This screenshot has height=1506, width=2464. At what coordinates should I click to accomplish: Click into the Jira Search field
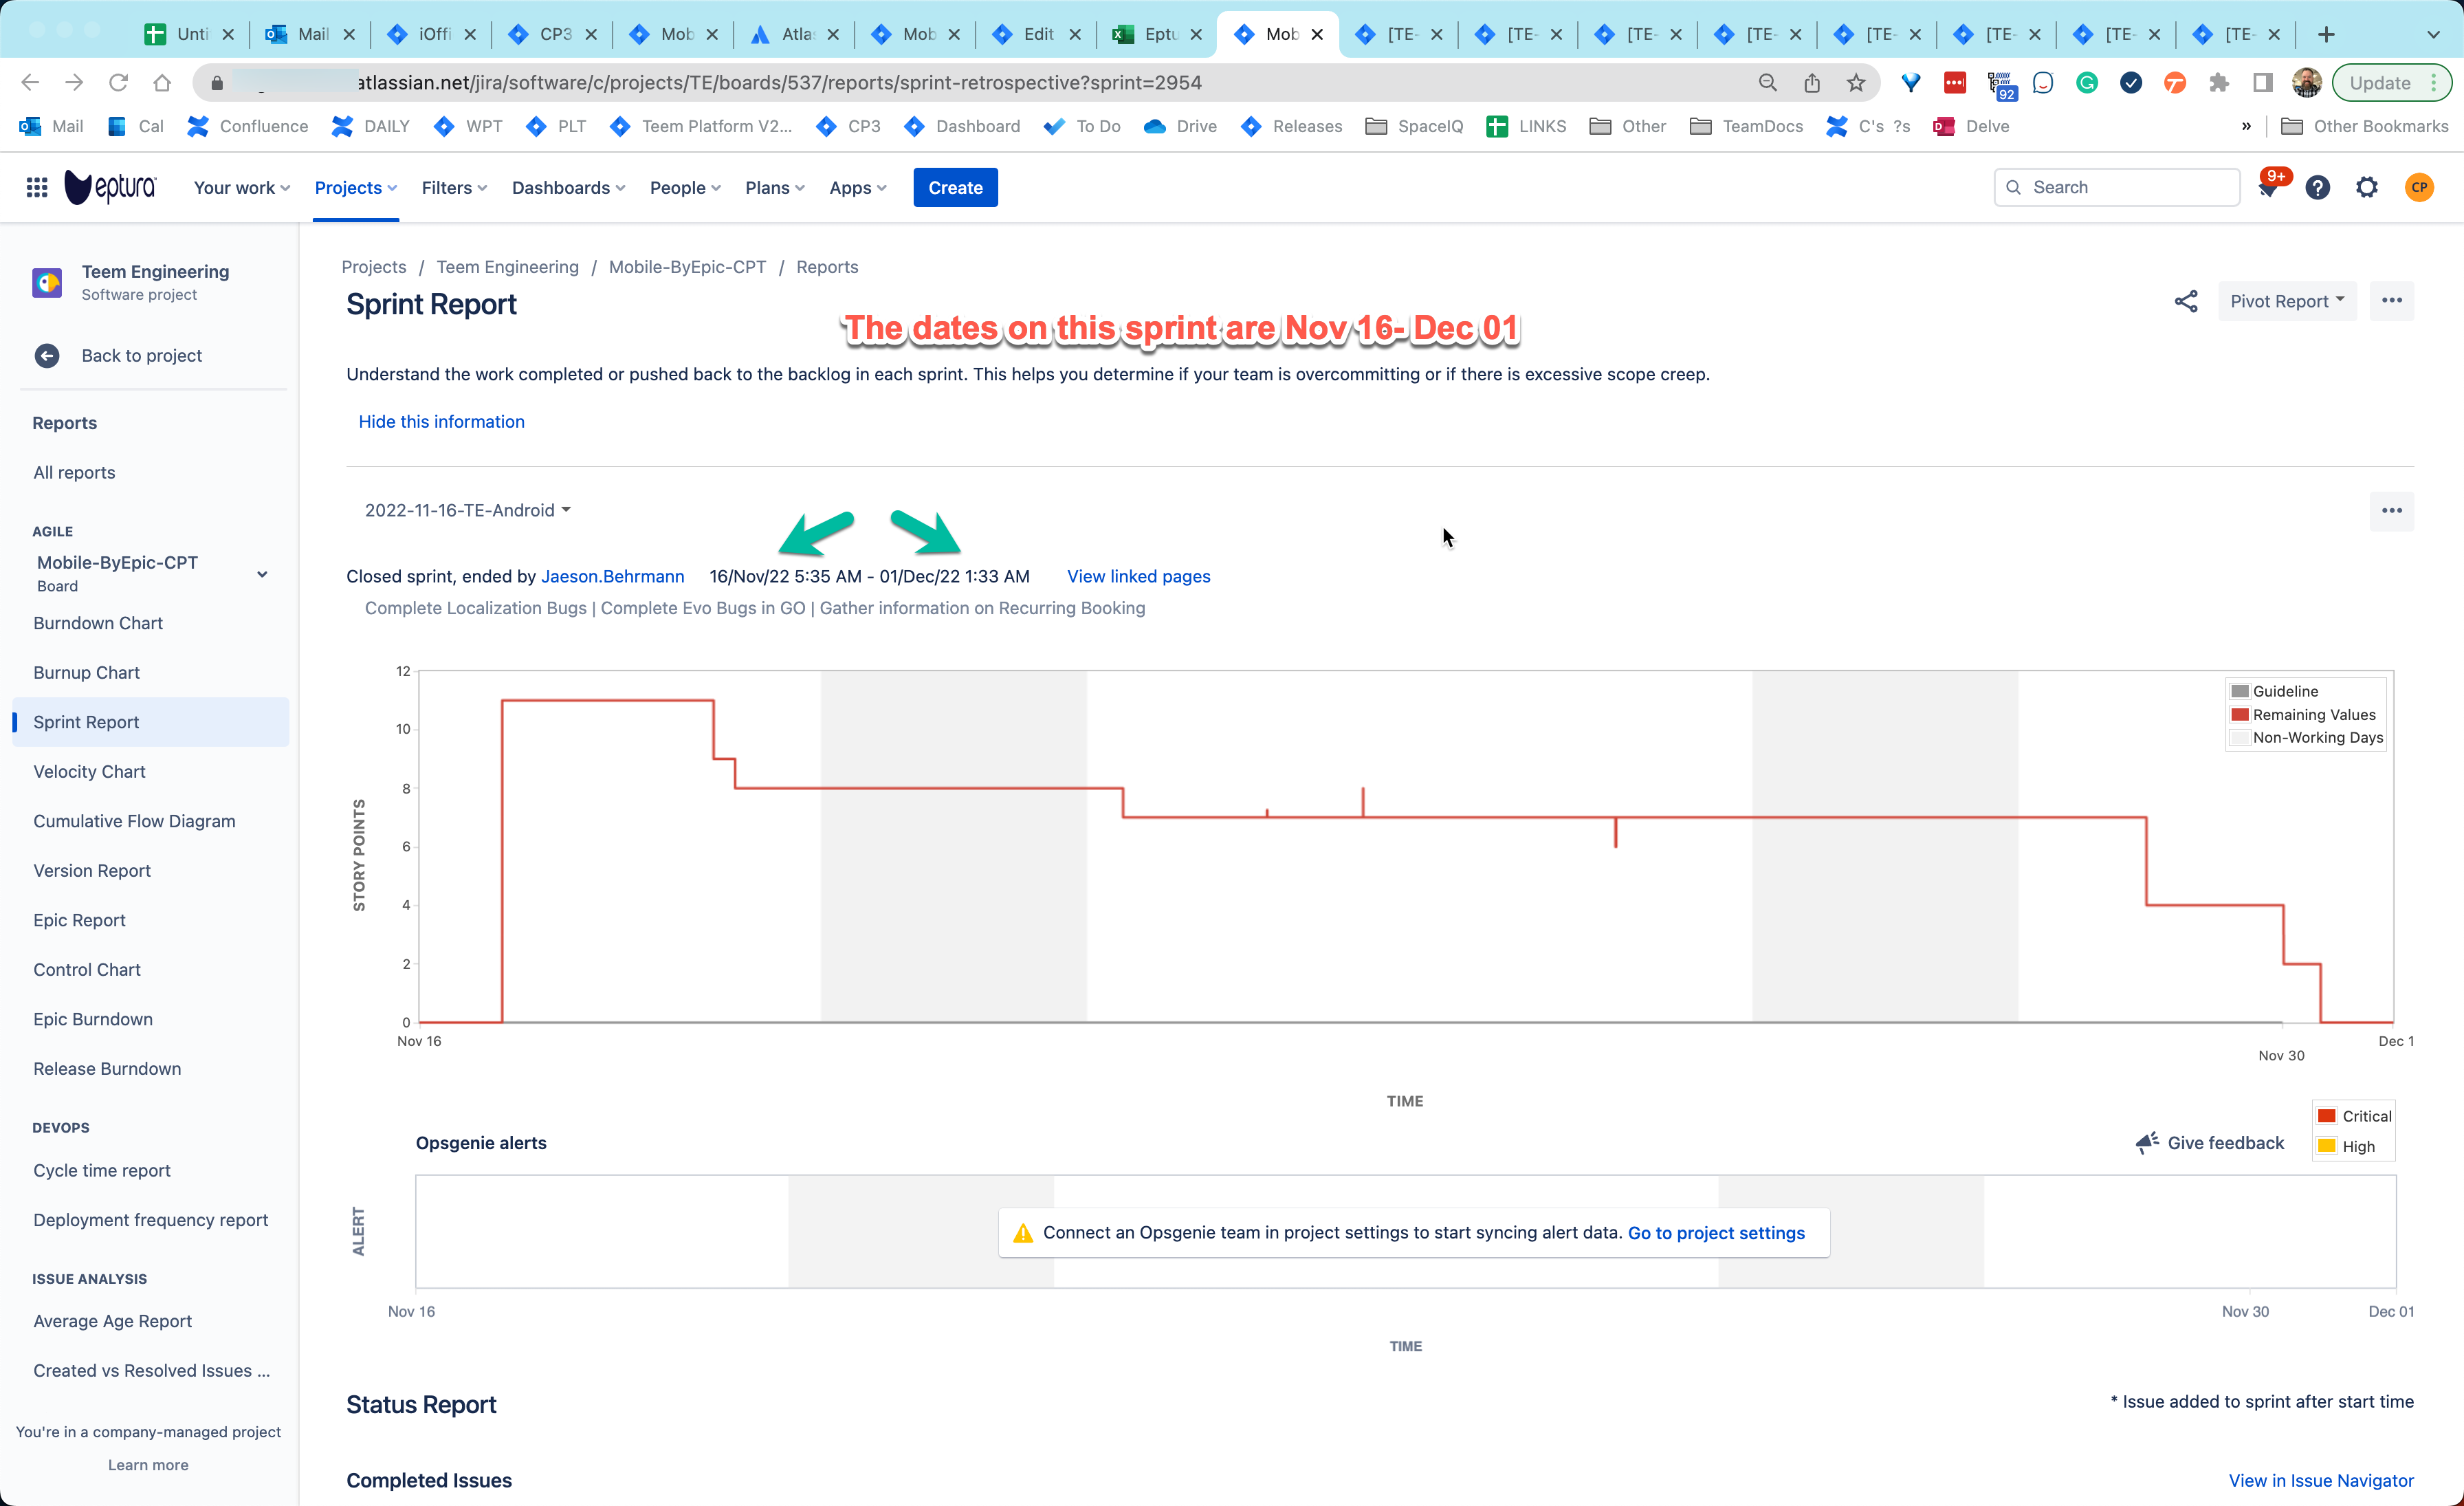coord(2117,187)
